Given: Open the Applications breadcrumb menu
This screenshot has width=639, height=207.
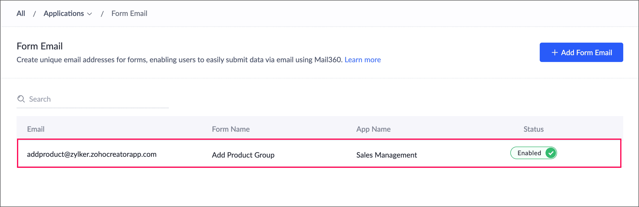Looking at the screenshot, I should point(64,14).
